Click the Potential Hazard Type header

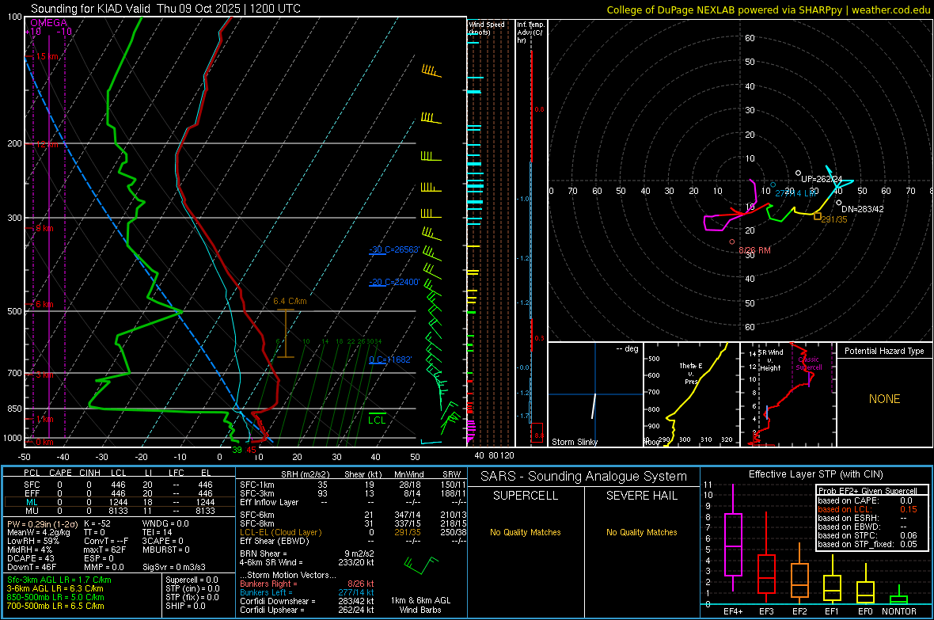[884, 351]
